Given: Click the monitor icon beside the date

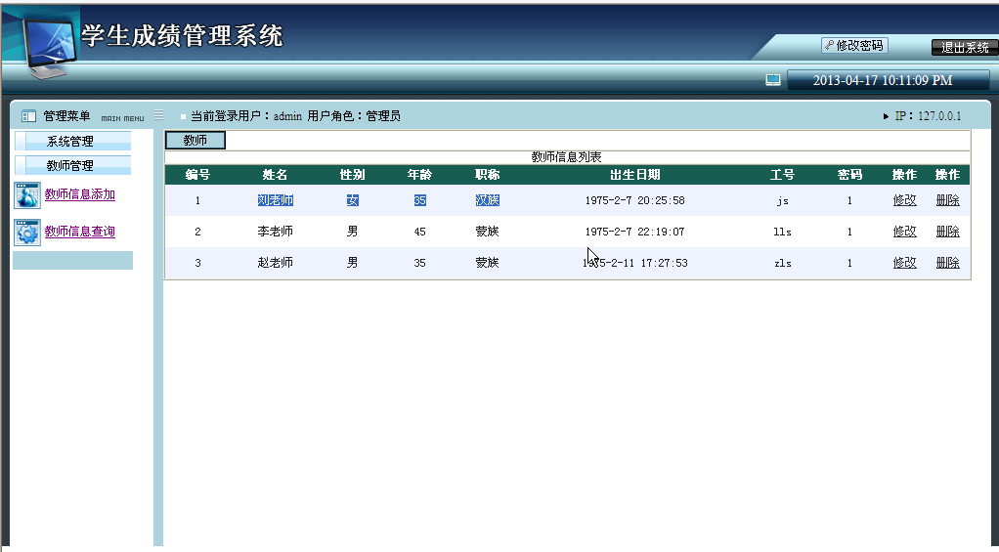Looking at the screenshot, I should pos(773,80).
